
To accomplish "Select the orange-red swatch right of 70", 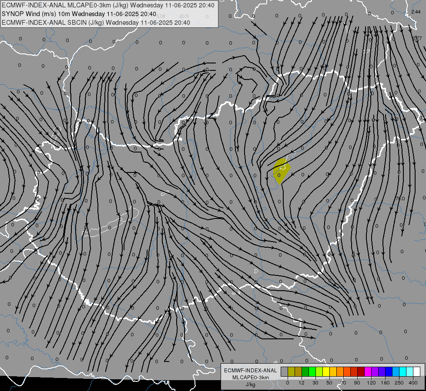I will tap(347, 371).
